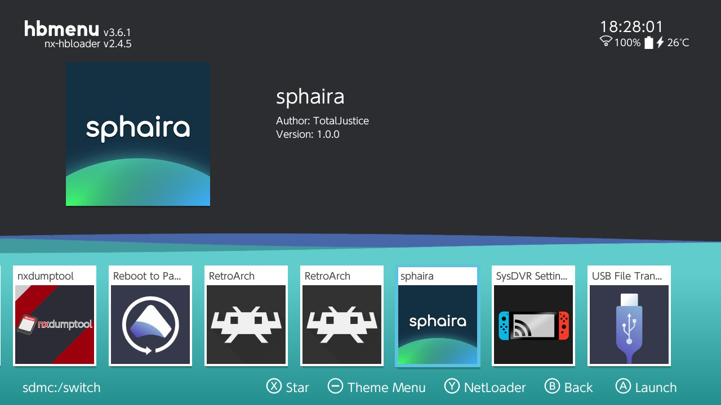Launch the second RetroArch tile
The width and height of the screenshot is (721, 405).
point(342,316)
